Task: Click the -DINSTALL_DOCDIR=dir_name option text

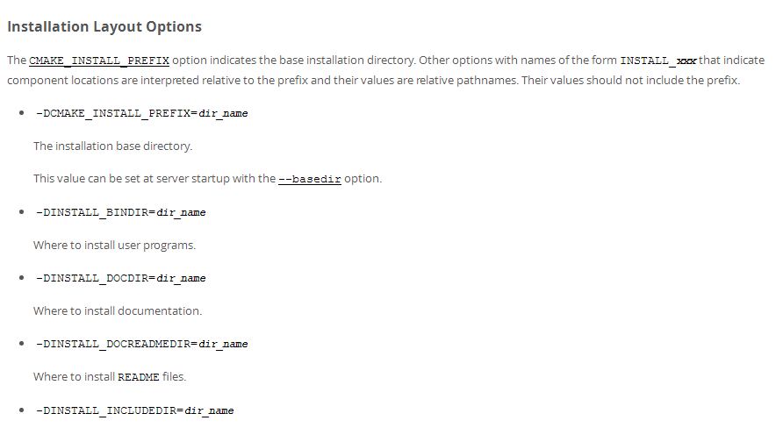Action: (x=121, y=278)
